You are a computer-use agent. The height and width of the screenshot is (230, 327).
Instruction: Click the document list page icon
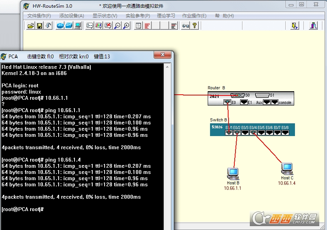[138, 26]
